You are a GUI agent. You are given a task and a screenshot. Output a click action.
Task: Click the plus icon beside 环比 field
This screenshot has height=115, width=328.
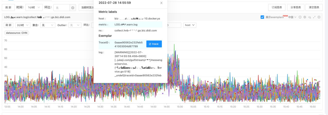[73, 8]
